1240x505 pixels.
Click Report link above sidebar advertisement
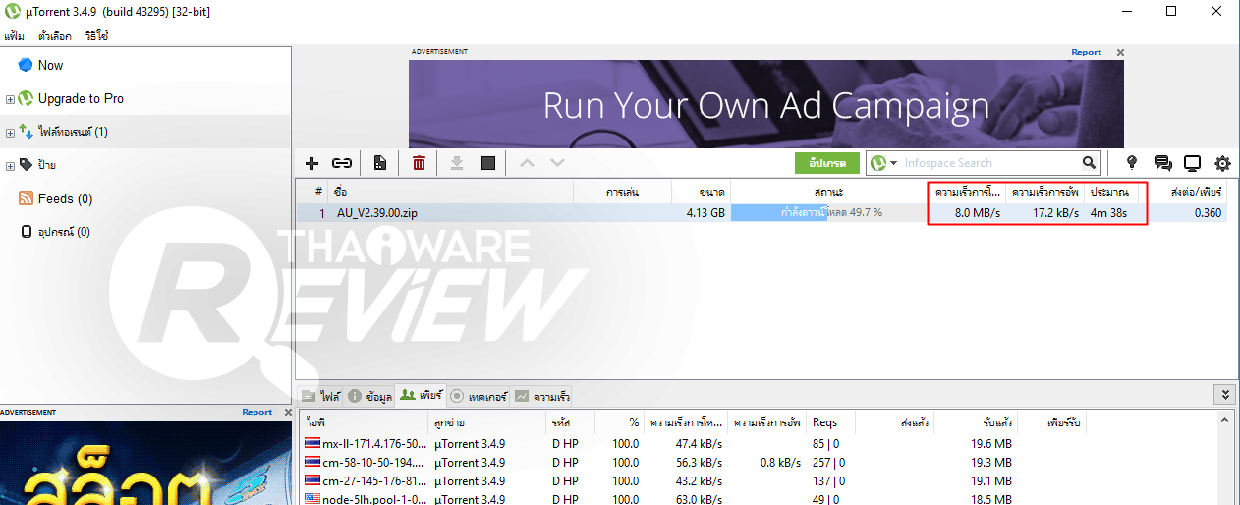[x=257, y=412]
